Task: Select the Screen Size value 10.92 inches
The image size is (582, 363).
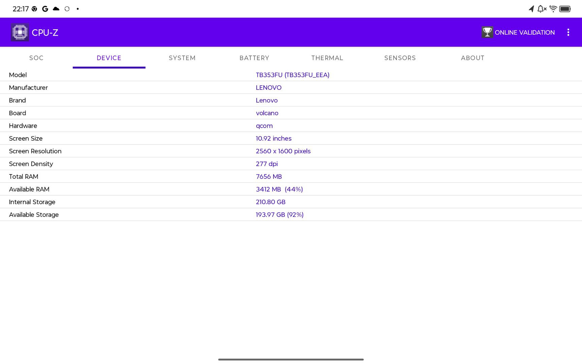Action: click(x=273, y=138)
